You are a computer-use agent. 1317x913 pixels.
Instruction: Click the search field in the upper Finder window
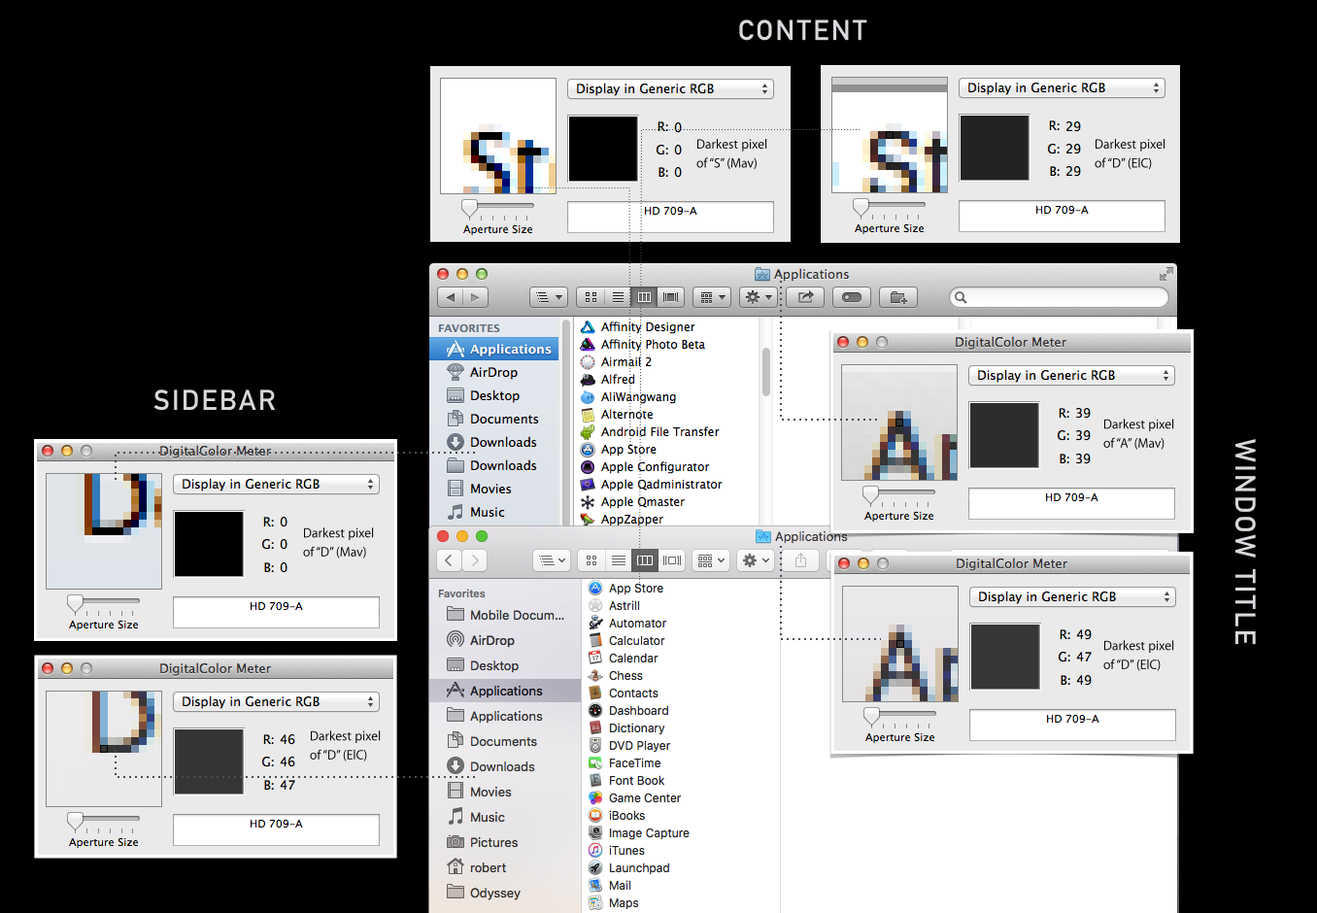coord(1059,297)
